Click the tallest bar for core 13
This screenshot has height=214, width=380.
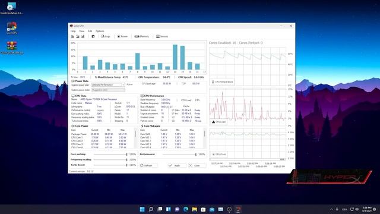[175, 57]
